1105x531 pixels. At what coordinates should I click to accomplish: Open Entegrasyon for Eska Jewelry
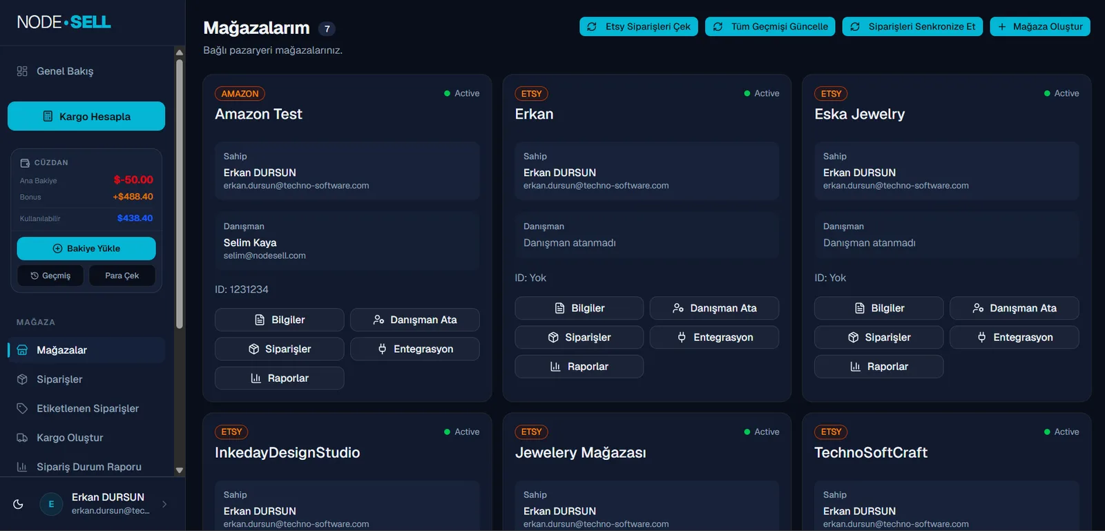coord(1014,337)
